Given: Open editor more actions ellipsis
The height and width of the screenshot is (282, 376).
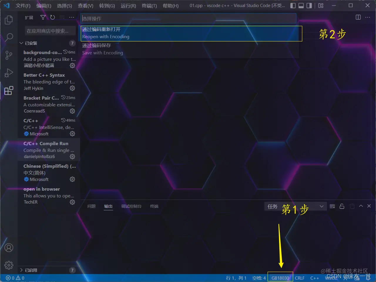Looking at the screenshot, I should click(x=367, y=17).
